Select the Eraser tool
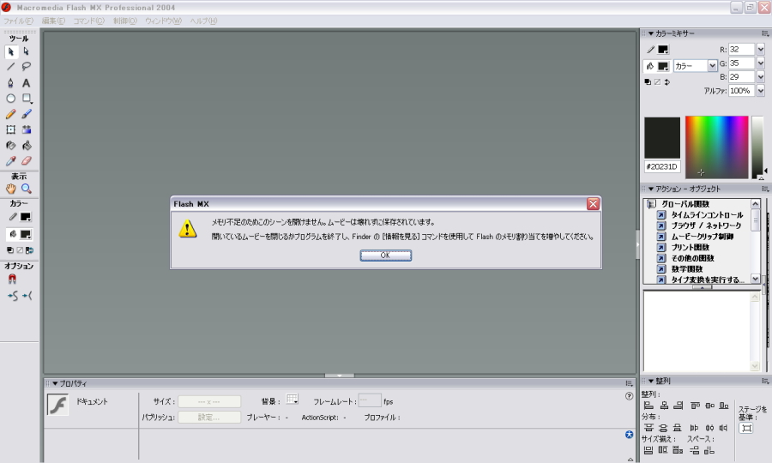 (26, 161)
